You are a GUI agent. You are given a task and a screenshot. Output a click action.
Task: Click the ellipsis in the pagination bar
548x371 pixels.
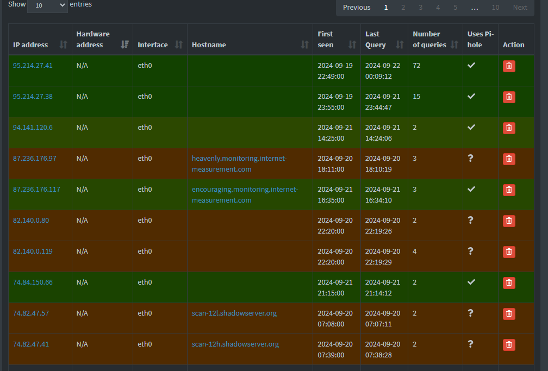[x=474, y=7]
